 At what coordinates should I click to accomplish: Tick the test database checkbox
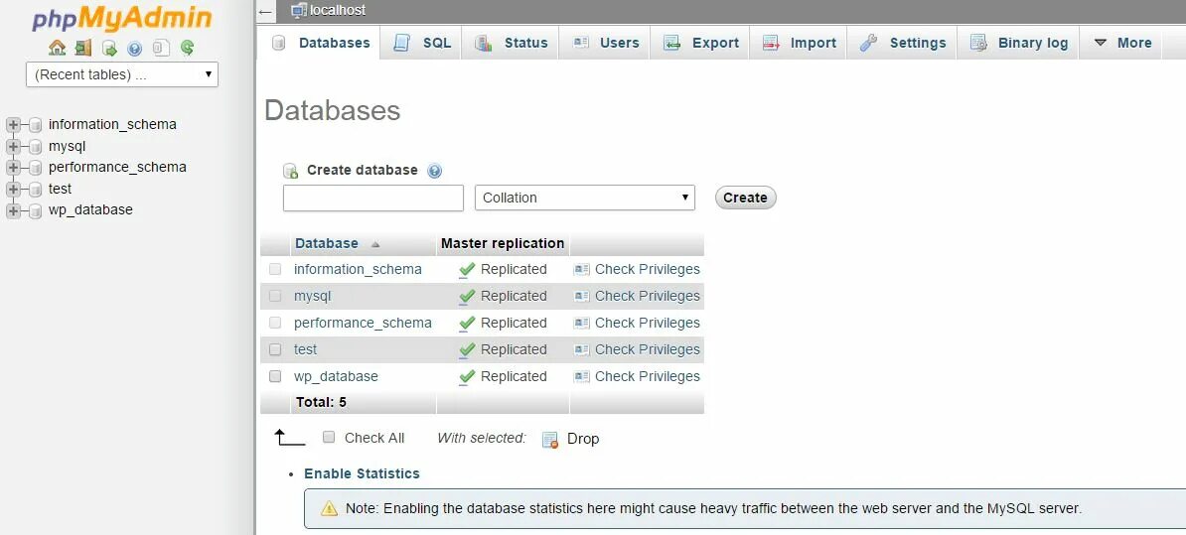[275, 349]
